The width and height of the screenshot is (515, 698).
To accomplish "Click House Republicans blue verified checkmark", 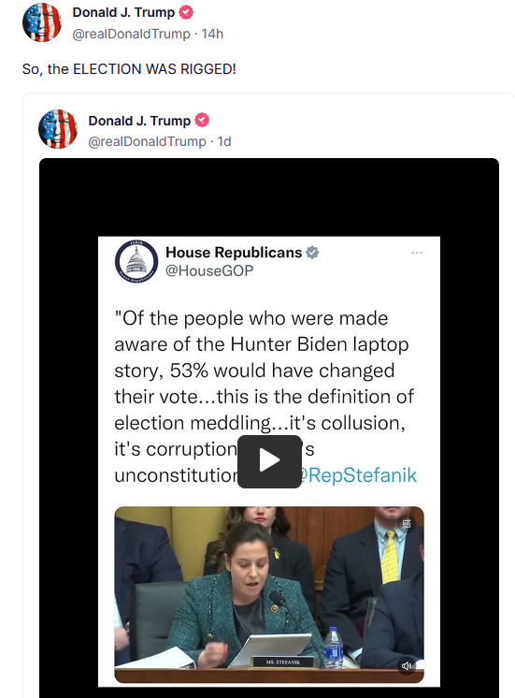I will click(313, 253).
